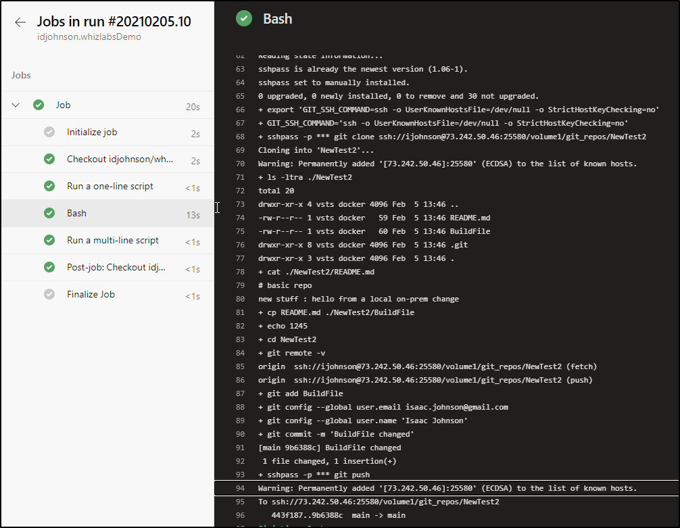The image size is (680, 528).
Task: Click the green checkmark beside the Bash step
Action: pos(49,212)
